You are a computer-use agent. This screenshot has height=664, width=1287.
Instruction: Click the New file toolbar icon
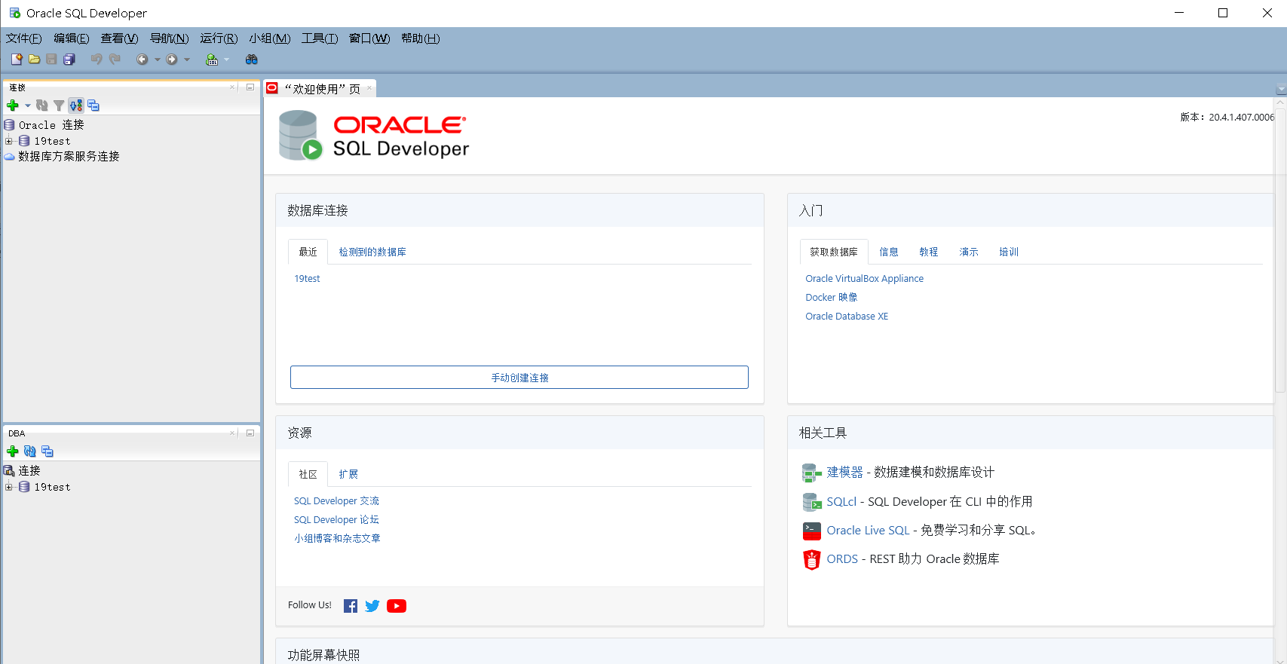coord(17,59)
